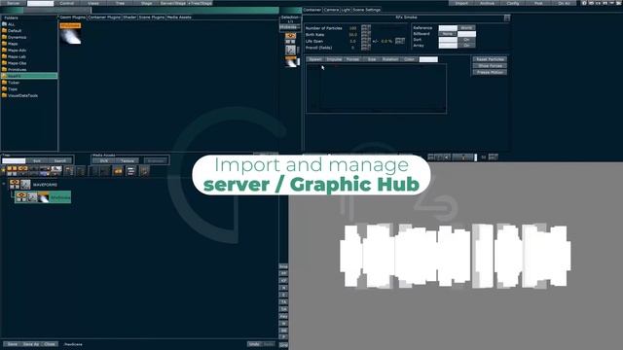The image size is (623, 350).
Task: Open the Size parameters tab
Action: (372, 59)
